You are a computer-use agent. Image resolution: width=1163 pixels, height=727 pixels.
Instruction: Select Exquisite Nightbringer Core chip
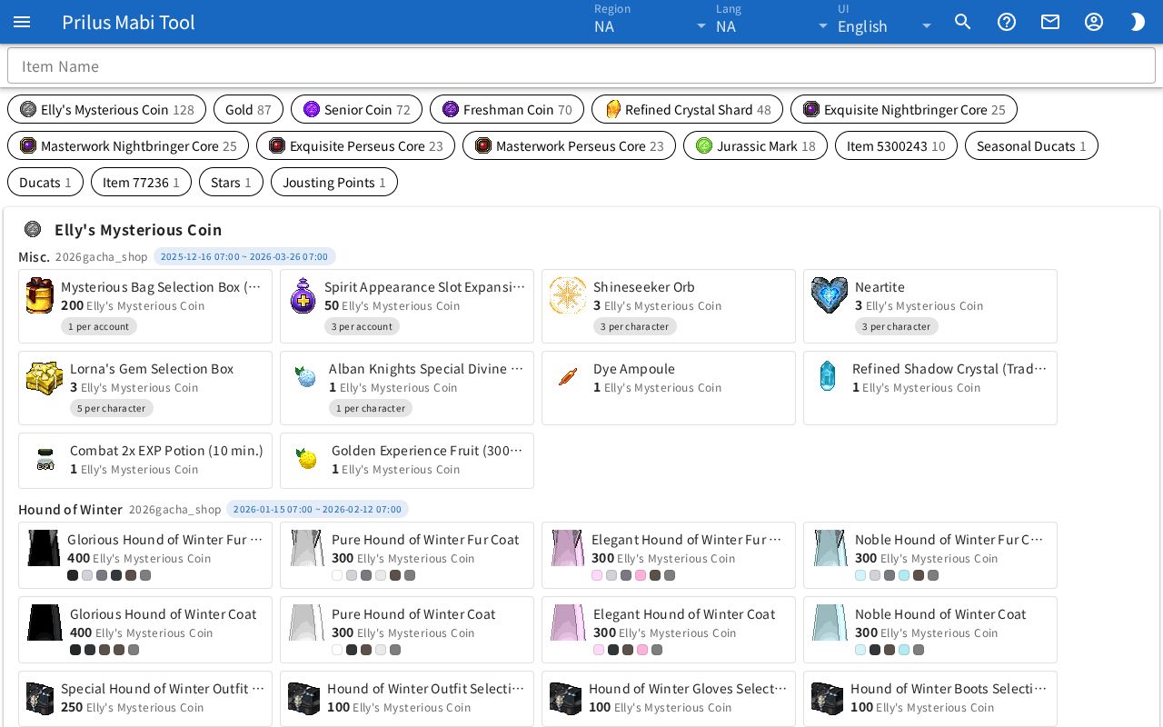tap(904, 110)
